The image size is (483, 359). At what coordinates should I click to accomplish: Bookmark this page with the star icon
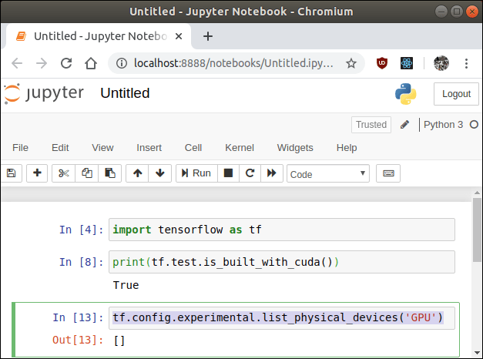[x=351, y=63]
